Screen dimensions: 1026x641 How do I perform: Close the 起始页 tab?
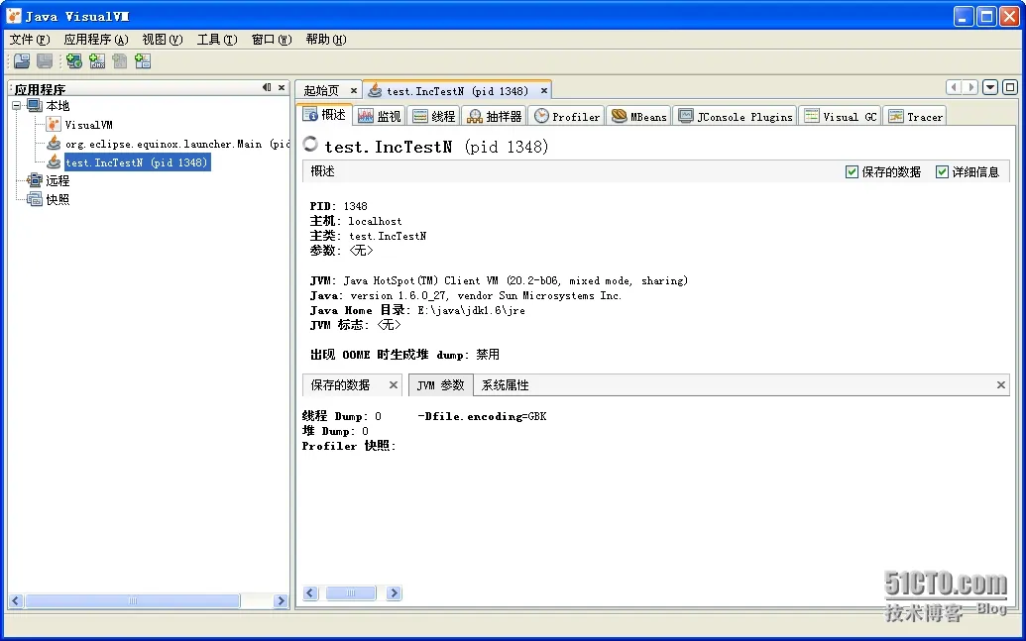tap(353, 90)
